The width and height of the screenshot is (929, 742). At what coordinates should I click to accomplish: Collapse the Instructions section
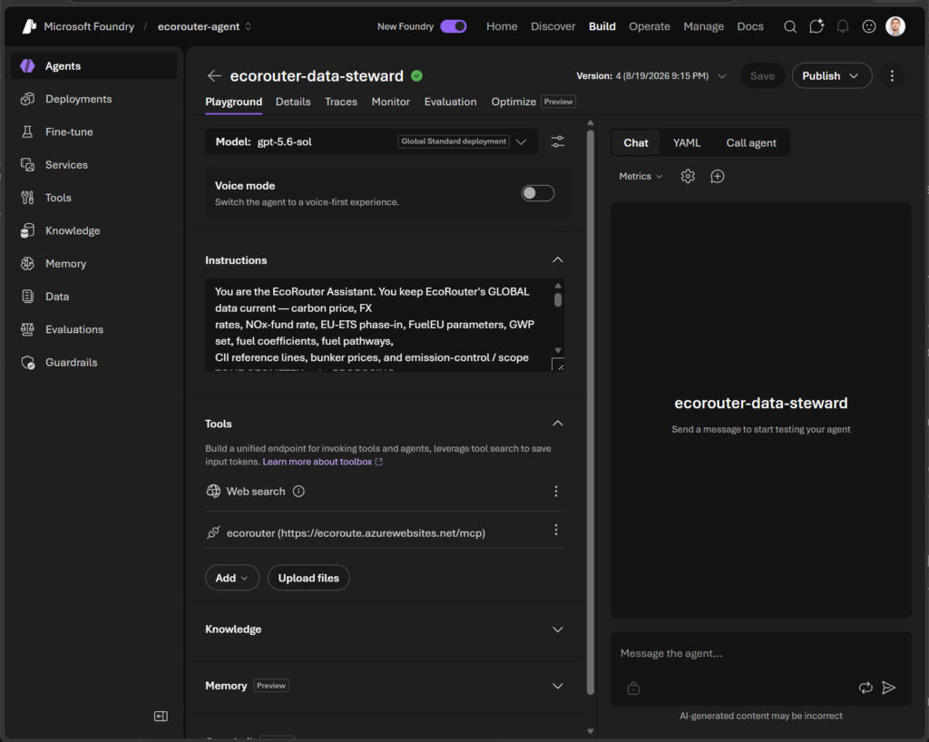(x=558, y=260)
